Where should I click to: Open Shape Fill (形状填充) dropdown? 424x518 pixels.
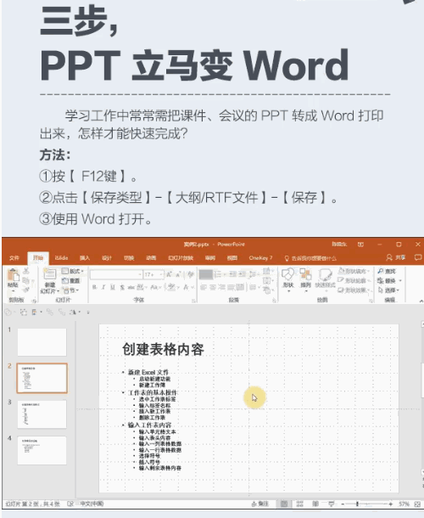(x=354, y=271)
